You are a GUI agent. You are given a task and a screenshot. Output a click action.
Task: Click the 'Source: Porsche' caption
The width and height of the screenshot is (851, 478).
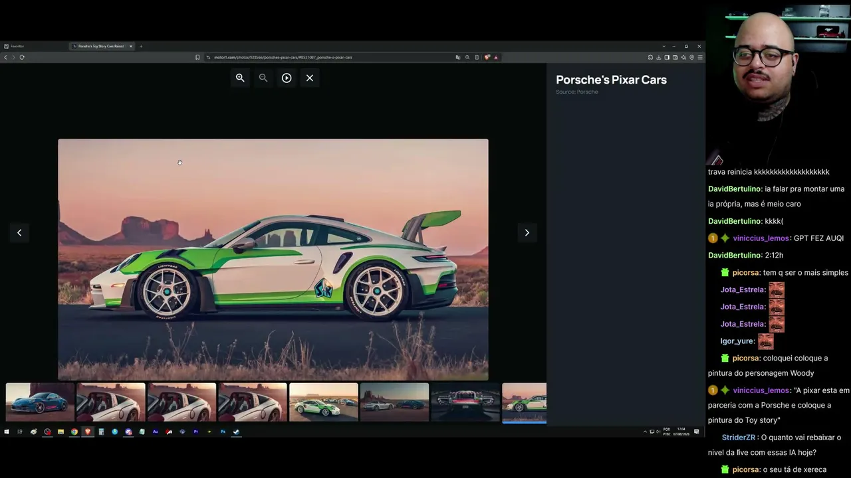[x=577, y=92]
